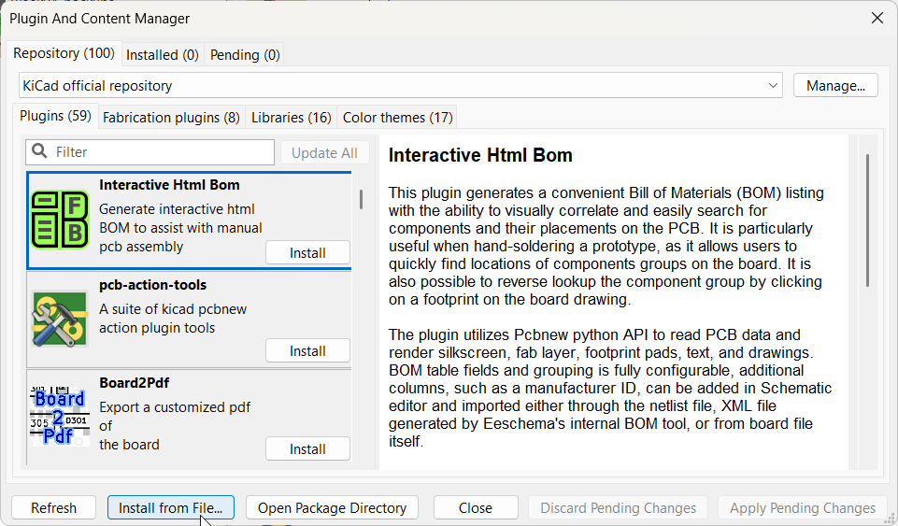Switch to the Pending (0) tab

pos(245,54)
